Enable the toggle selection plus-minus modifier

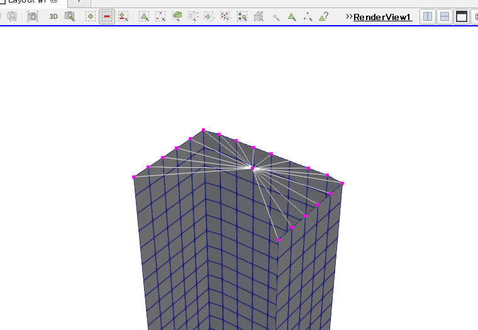[x=123, y=16]
